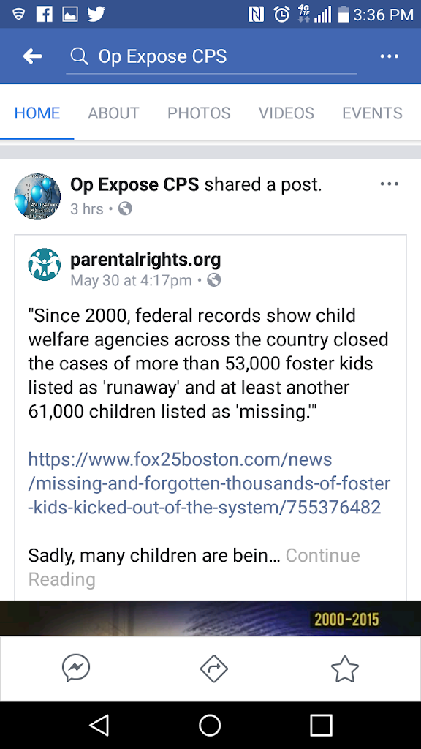
Task: Tap the Messenger icon in bottom bar
Action: coord(76,669)
